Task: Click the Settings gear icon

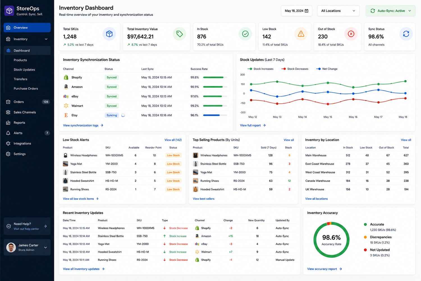Action: click(8, 154)
